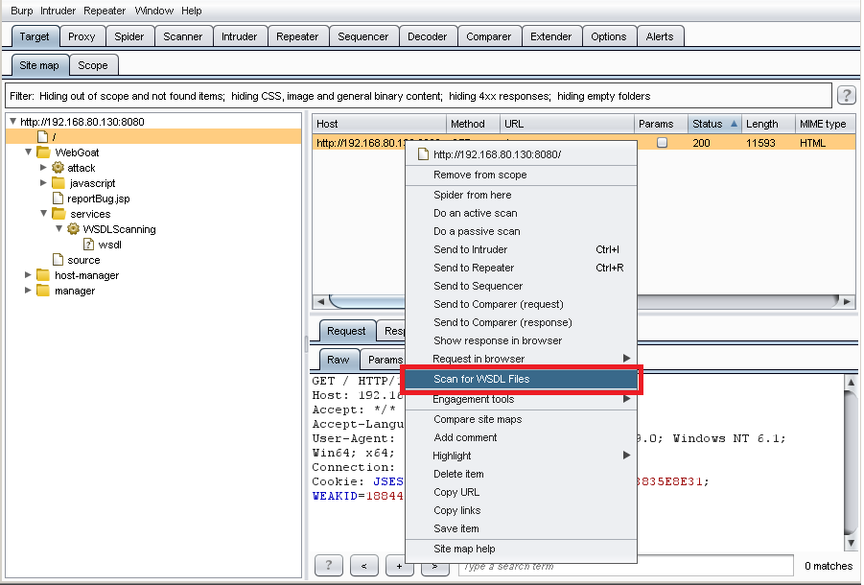Open reportBug.jsp via its file icon
Image resolution: width=864 pixels, height=585 pixels.
[59, 198]
